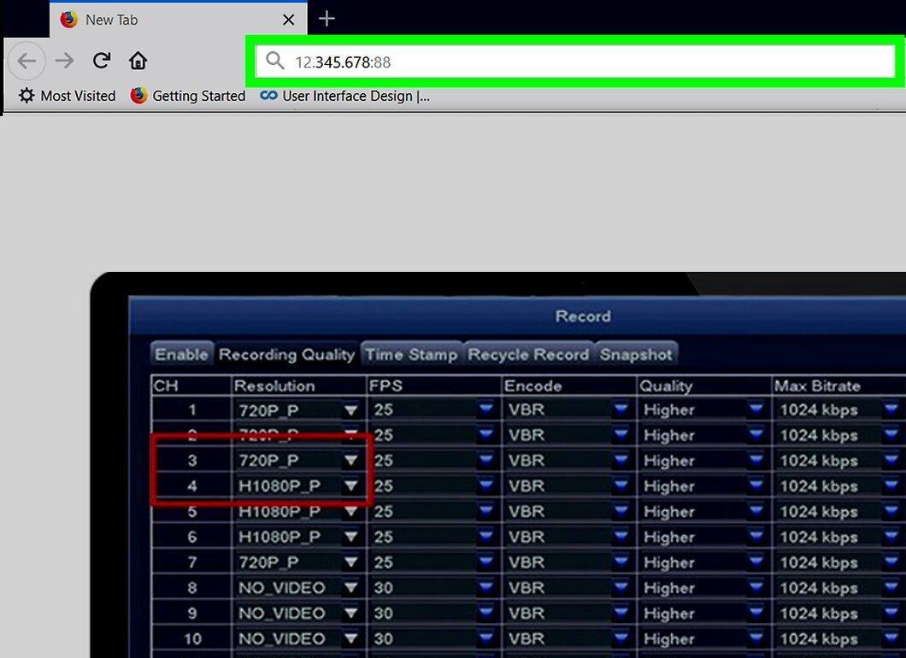The image size is (906, 658).
Task: Click the address bar showing 12.345.678:88
Action: pos(575,62)
